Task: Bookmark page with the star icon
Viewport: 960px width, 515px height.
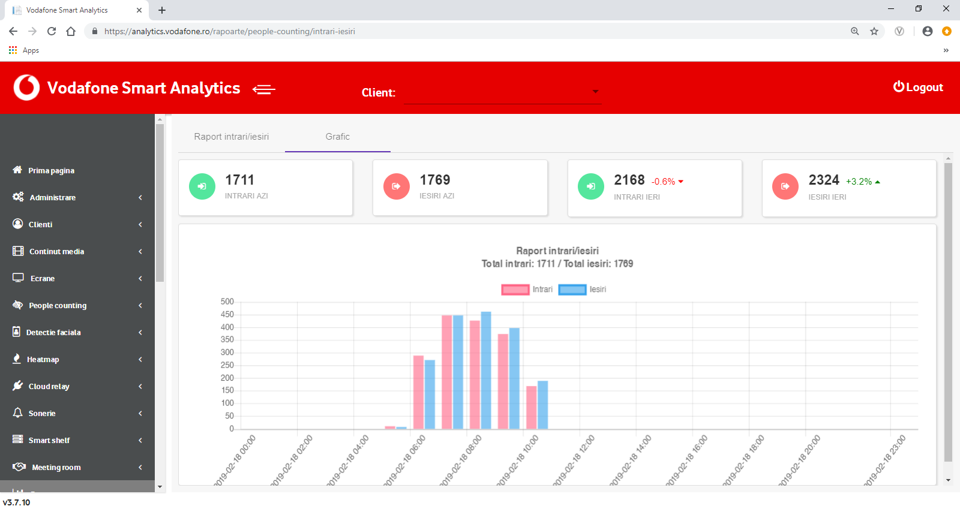Action: (874, 31)
